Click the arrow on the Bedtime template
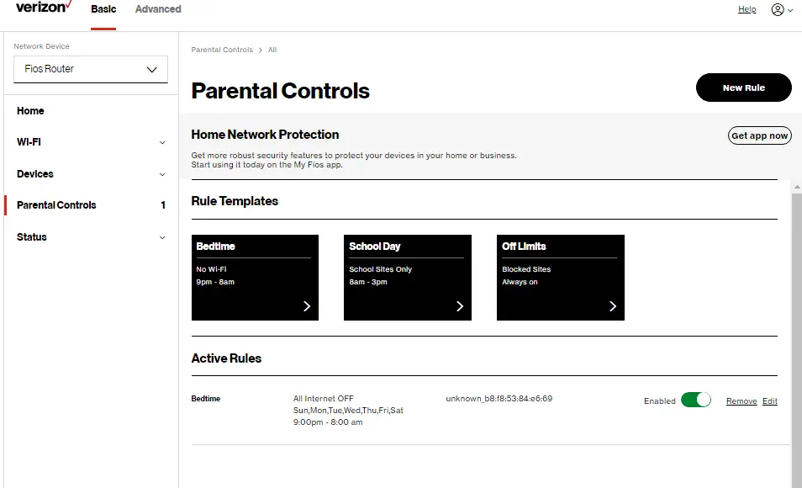This screenshot has height=488, width=802. [307, 306]
